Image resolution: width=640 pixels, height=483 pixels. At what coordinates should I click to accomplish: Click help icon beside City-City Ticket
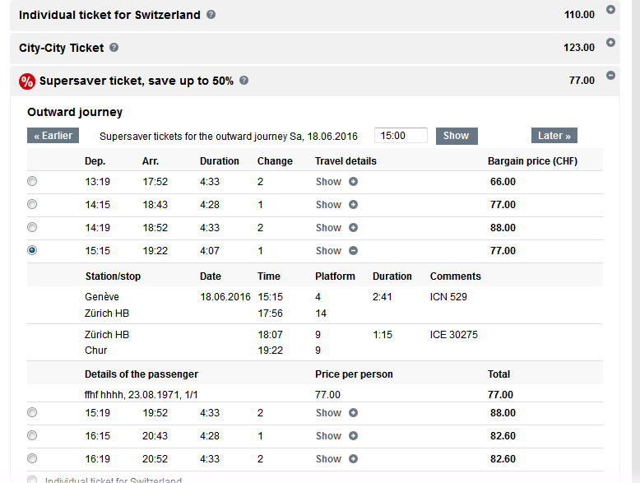click(x=114, y=48)
